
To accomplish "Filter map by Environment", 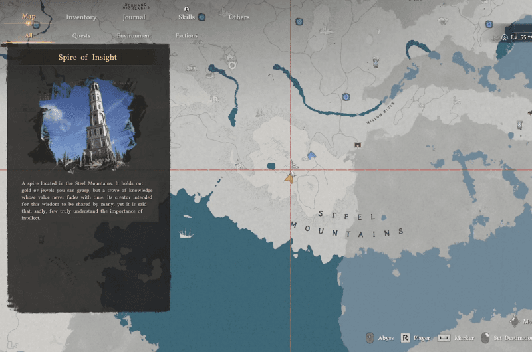I will pyautogui.click(x=134, y=35).
